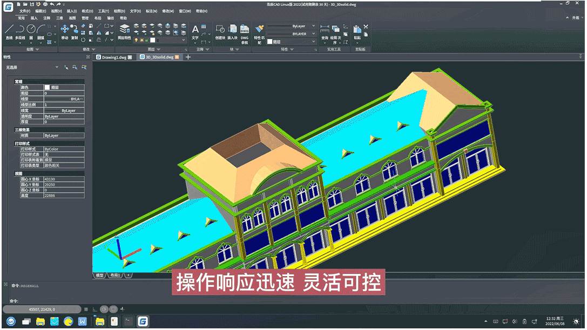The image size is (587, 330).
Task: Click the white color swatch in properties panel
Action: pos(47,87)
